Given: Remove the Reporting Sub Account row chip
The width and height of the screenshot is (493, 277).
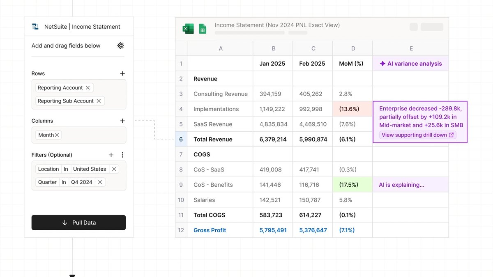Looking at the screenshot, I should coord(99,101).
